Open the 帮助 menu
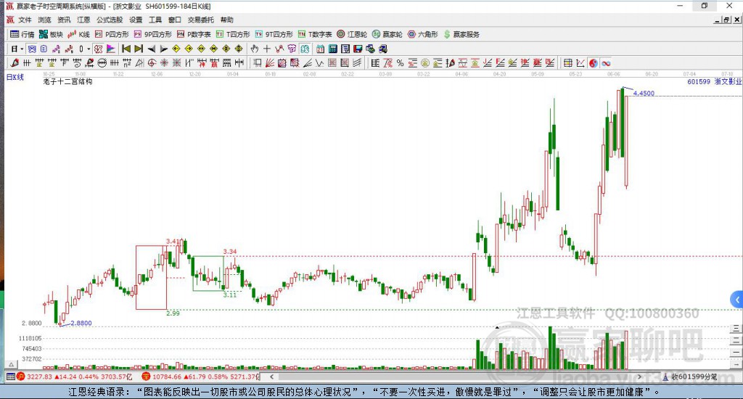 coord(226,20)
